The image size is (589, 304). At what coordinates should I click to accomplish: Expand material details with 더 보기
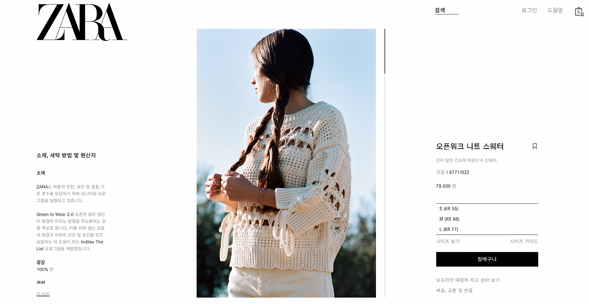coord(43,294)
